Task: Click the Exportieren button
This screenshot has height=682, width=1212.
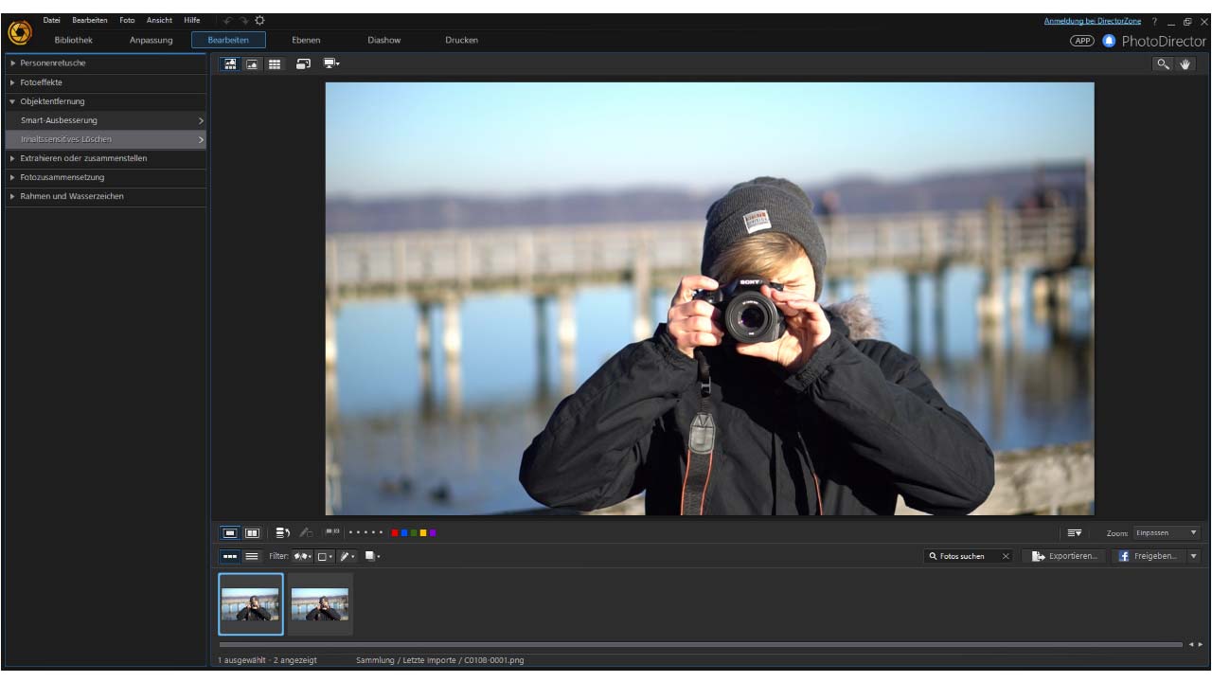Action: (1065, 556)
